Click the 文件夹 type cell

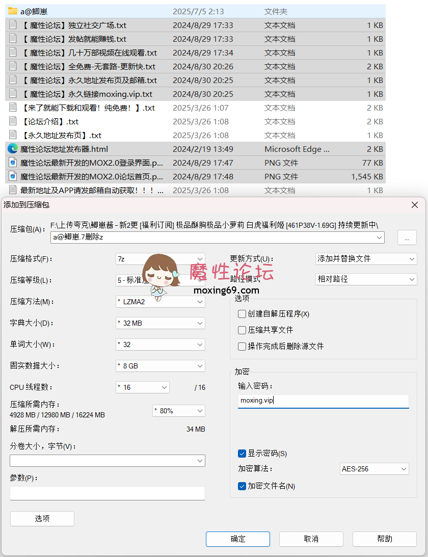pyautogui.click(x=276, y=11)
